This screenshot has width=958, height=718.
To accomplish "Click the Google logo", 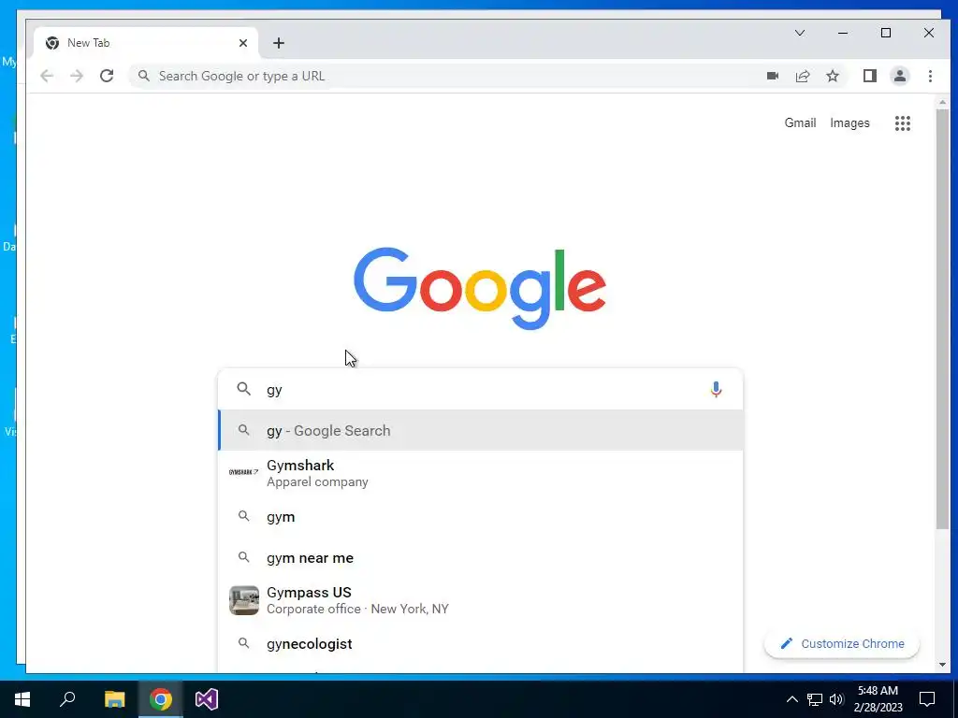I will click(480, 288).
